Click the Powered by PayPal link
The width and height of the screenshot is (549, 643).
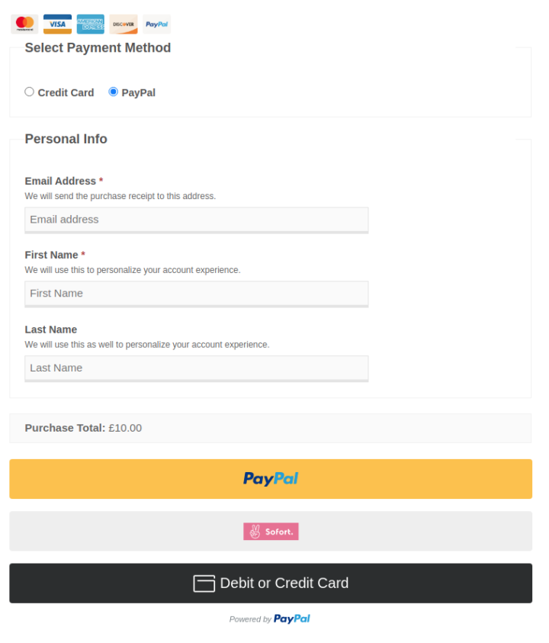[269, 619]
